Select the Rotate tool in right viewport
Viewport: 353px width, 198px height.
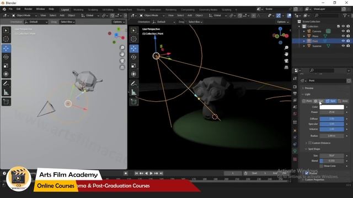[133, 57]
